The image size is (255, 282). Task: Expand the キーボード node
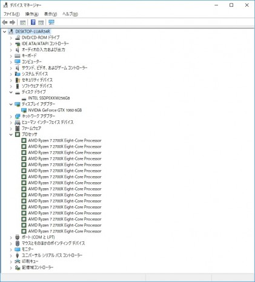coord(11,56)
